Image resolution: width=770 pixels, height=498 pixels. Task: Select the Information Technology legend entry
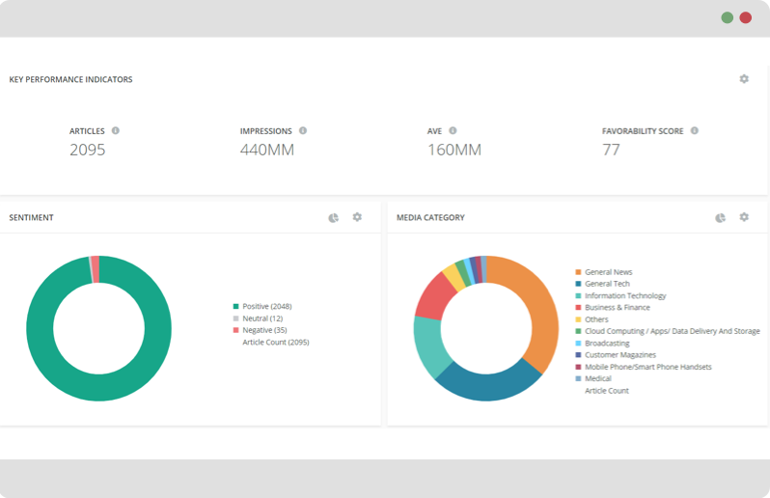coord(625,296)
